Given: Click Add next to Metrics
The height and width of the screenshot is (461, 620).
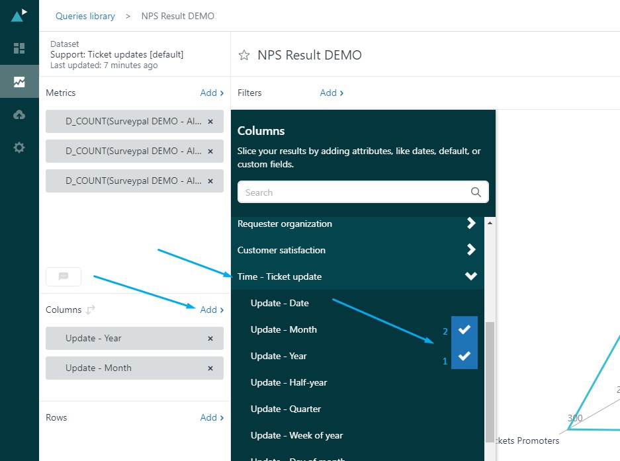Looking at the screenshot, I should (212, 93).
